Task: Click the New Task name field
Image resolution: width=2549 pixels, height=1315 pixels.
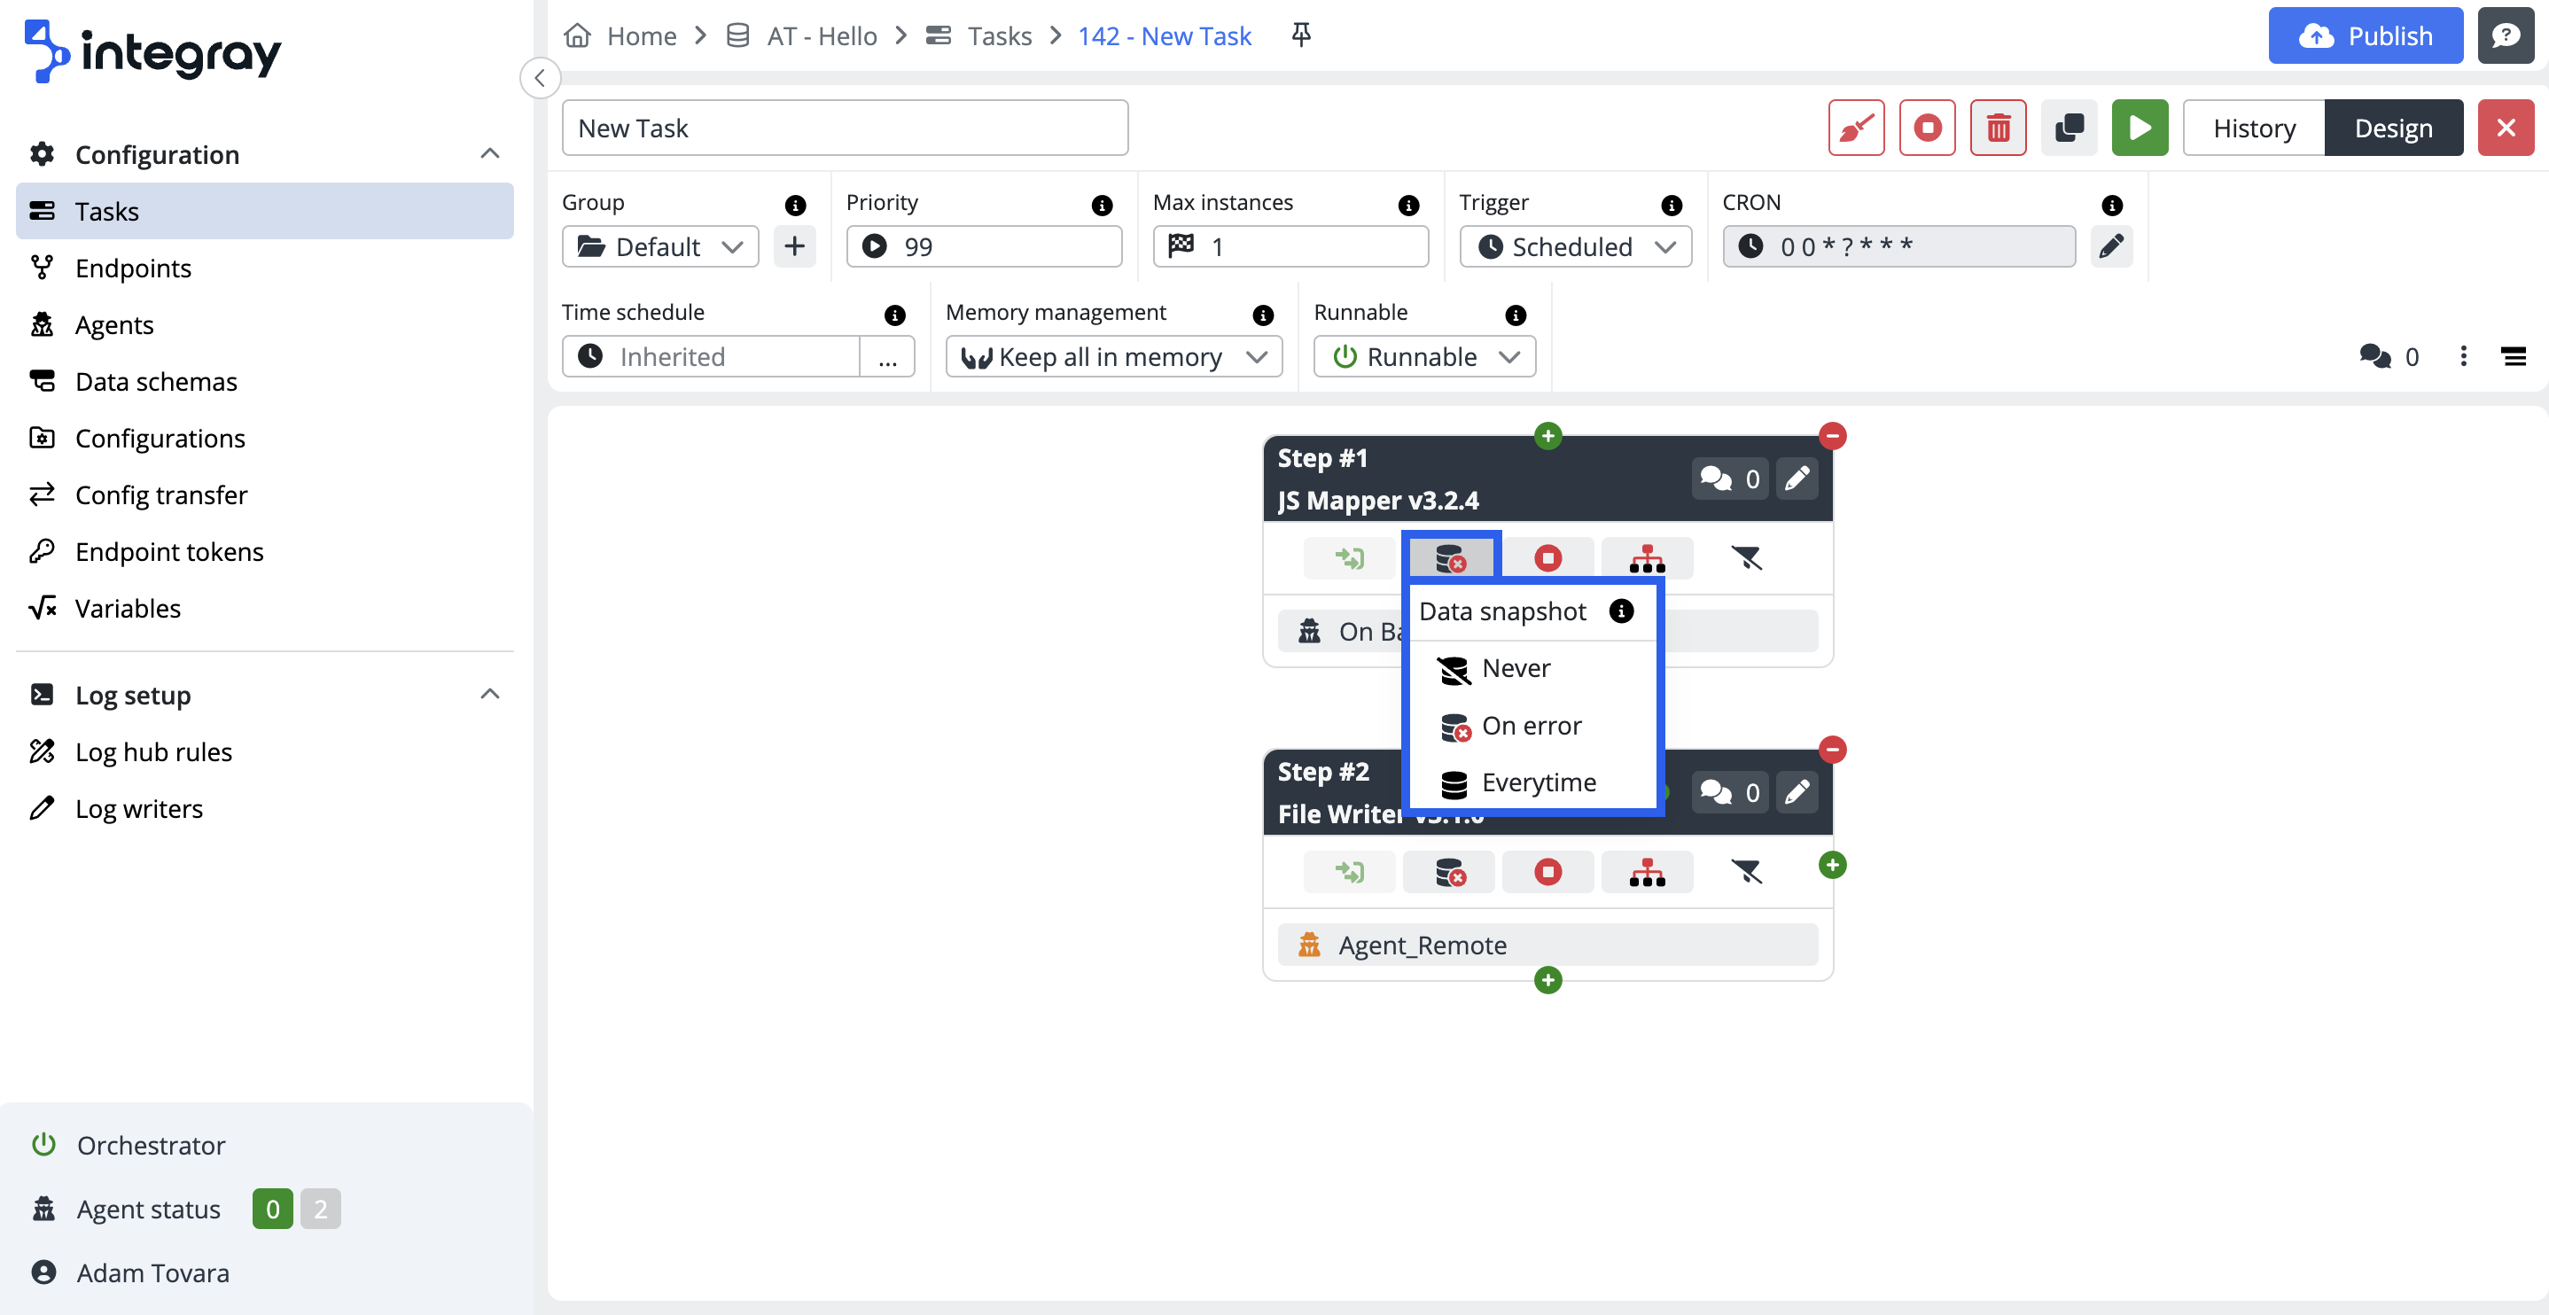Action: (844, 128)
